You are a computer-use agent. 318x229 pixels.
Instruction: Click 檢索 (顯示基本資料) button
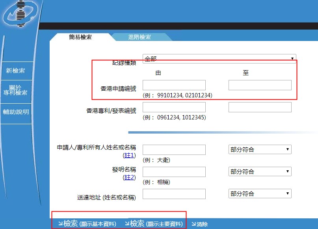click(87, 224)
